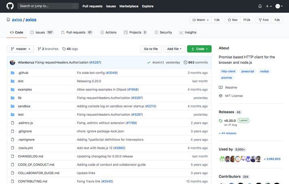Open Pull requests in top navigation
The height and width of the screenshot is (184, 289).
[x=92, y=6]
